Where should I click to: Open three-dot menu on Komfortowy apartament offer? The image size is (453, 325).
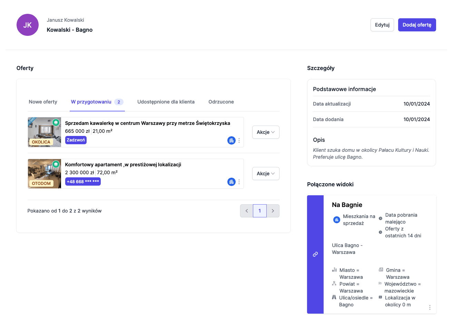[x=239, y=182]
